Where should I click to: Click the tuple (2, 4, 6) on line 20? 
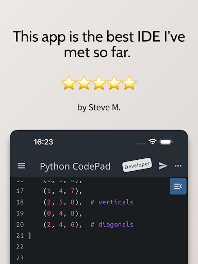click(62, 225)
